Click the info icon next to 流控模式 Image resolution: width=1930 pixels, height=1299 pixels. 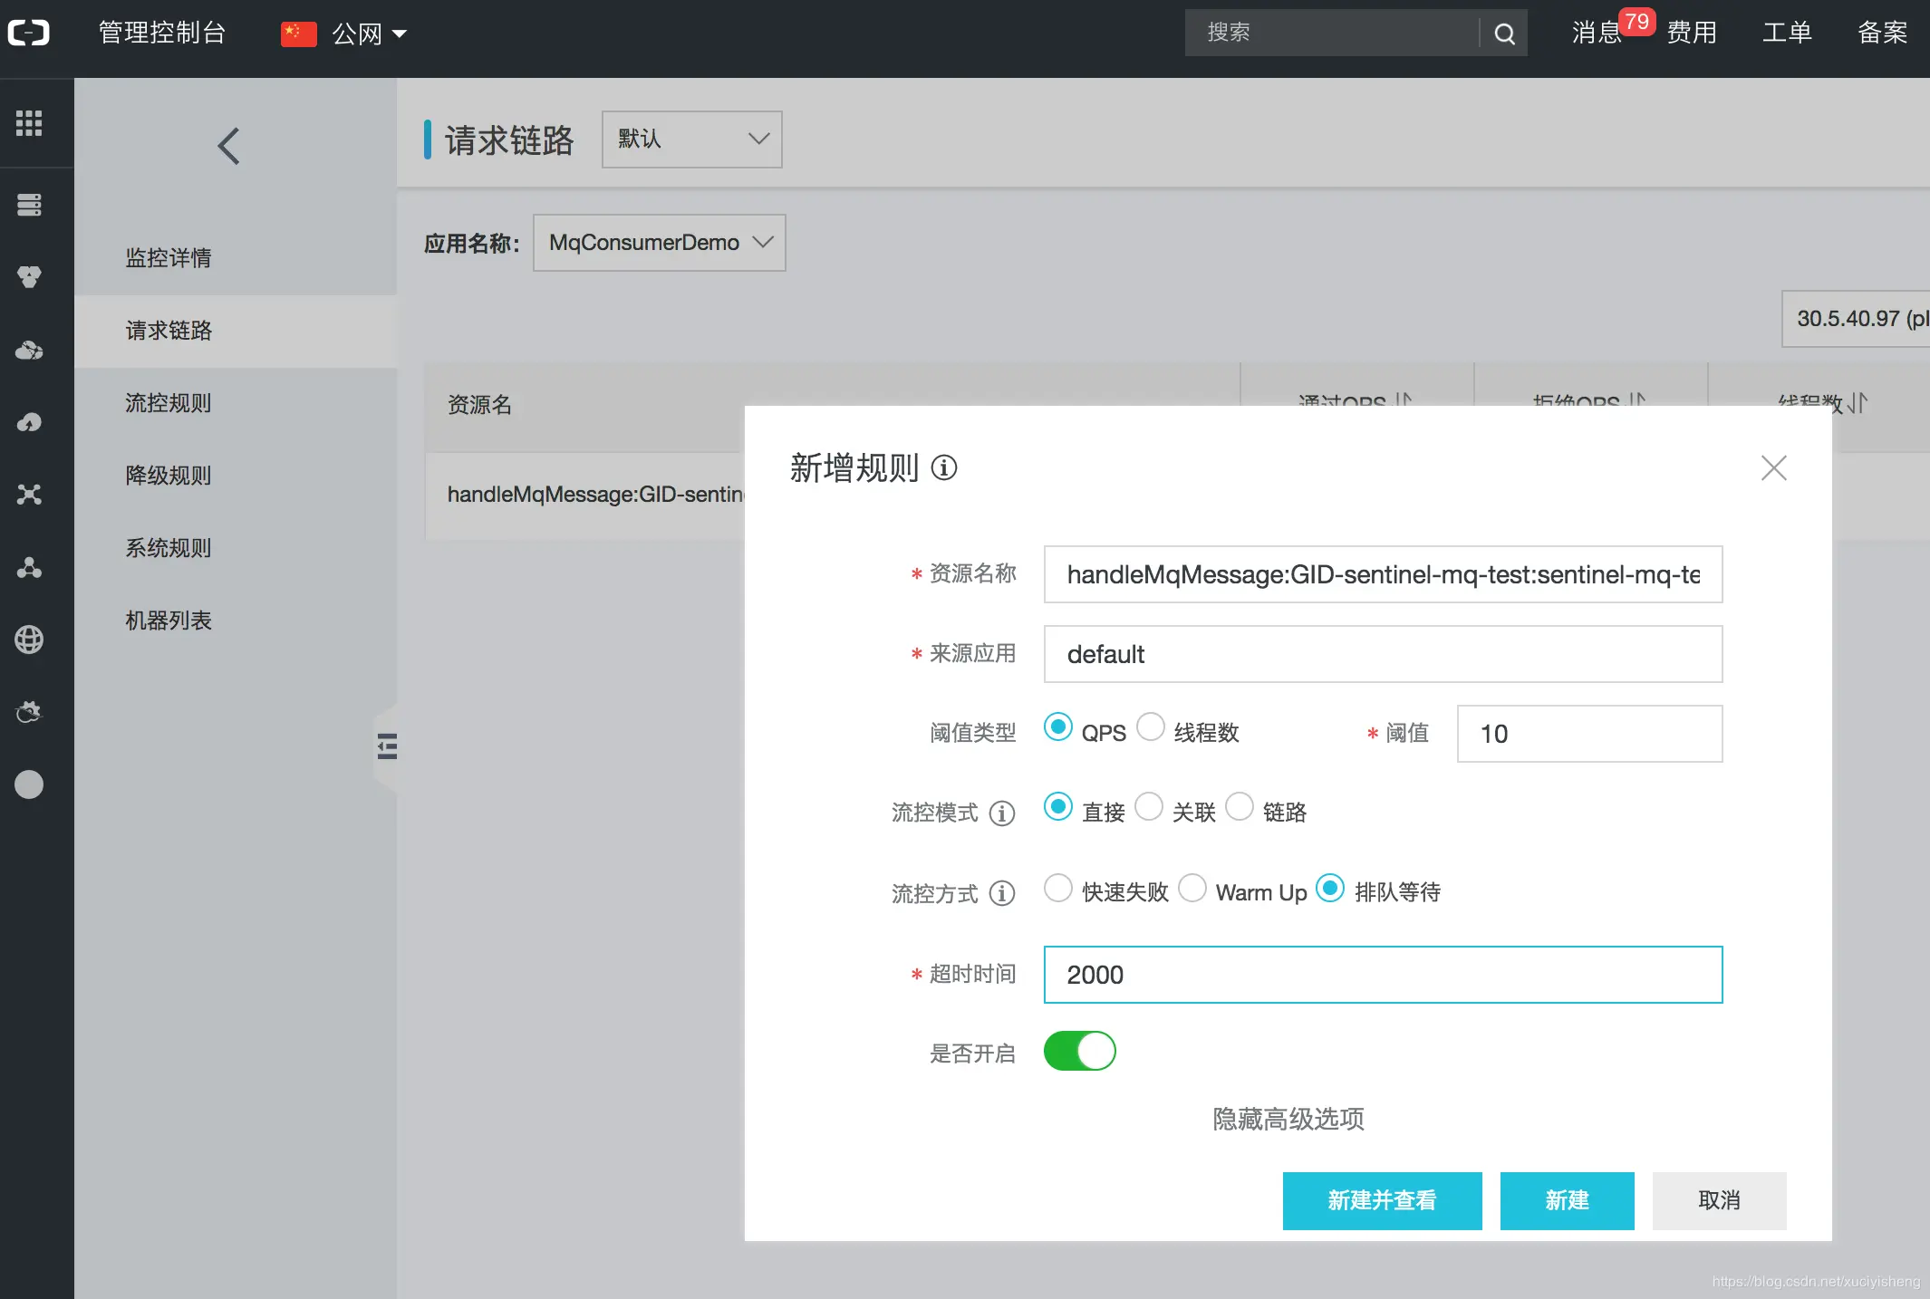pos(1001,813)
